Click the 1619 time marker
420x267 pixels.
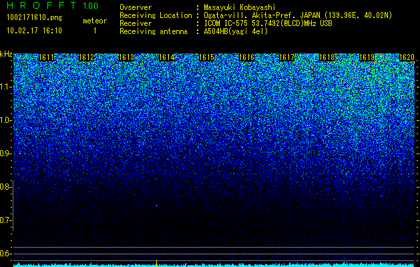(x=367, y=57)
